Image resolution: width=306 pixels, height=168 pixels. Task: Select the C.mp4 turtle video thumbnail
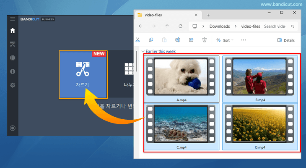click(181, 124)
